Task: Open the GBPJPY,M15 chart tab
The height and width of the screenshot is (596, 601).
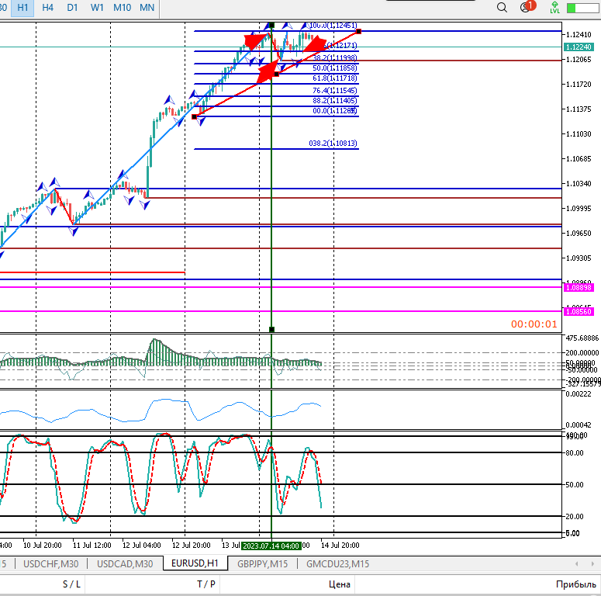Action: (262, 564)
